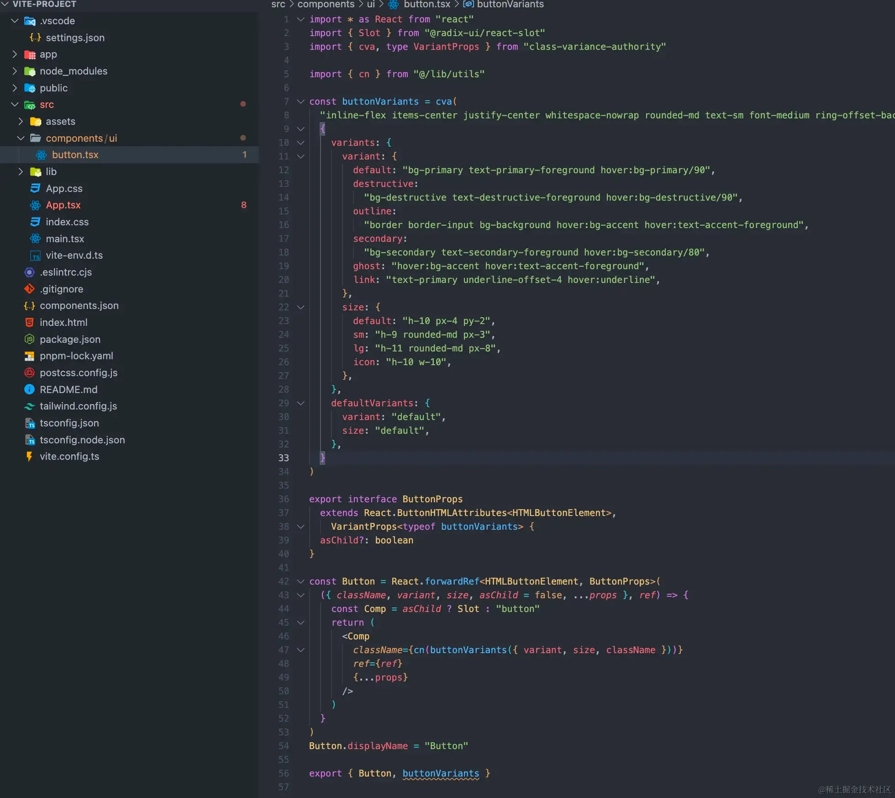Select buttonVariants in the breadcrumb
Screen dimensions: 895x798
[510, 5]
